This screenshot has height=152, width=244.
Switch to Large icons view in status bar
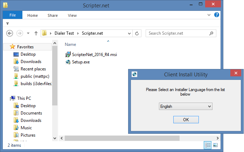click(x=216, y=145)
